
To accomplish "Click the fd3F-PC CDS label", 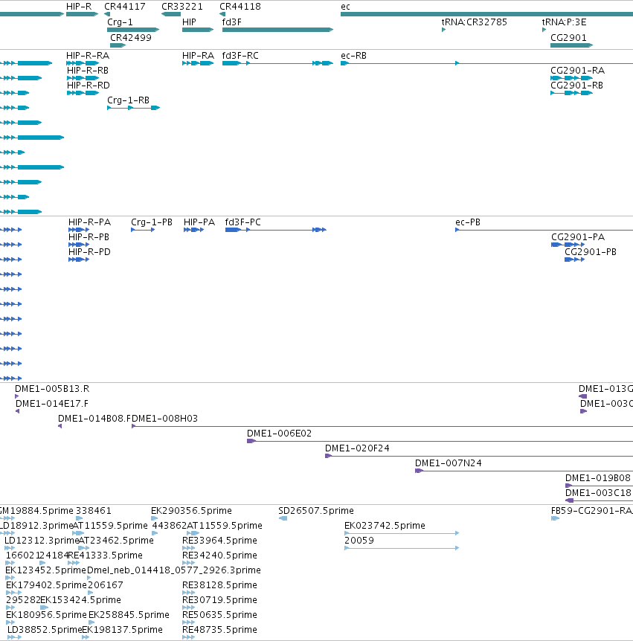I will point(242,222).
